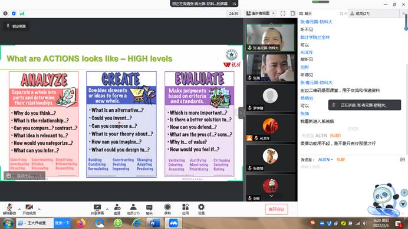
Task: Enter fullscreen mode with the expand-corners icon
Action: [283, 14]
